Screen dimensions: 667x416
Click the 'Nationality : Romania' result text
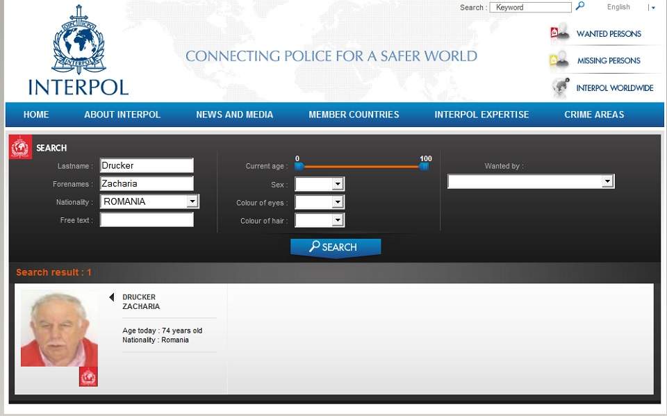[x=156, y=340]
